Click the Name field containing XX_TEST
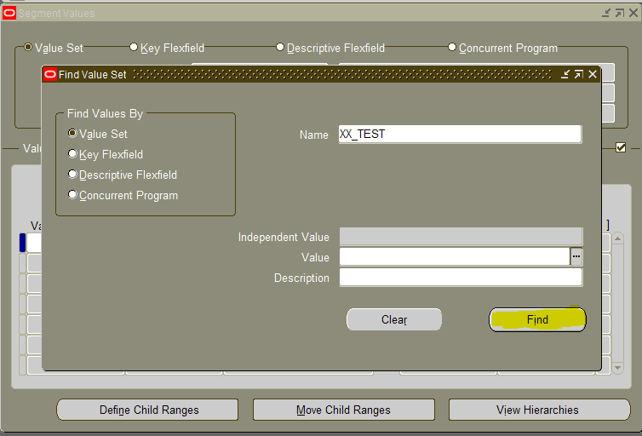The width and height of the screenshot is (642, 436). (460, 135)
